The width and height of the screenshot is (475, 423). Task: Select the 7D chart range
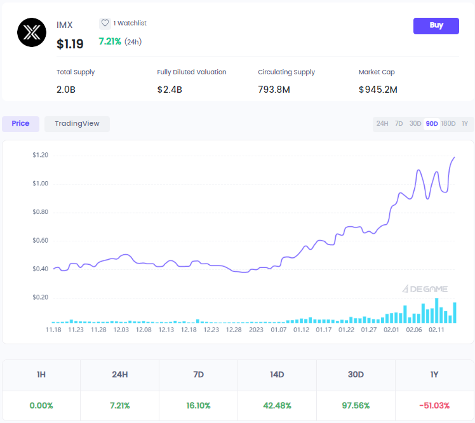click(x=399, y=123)
